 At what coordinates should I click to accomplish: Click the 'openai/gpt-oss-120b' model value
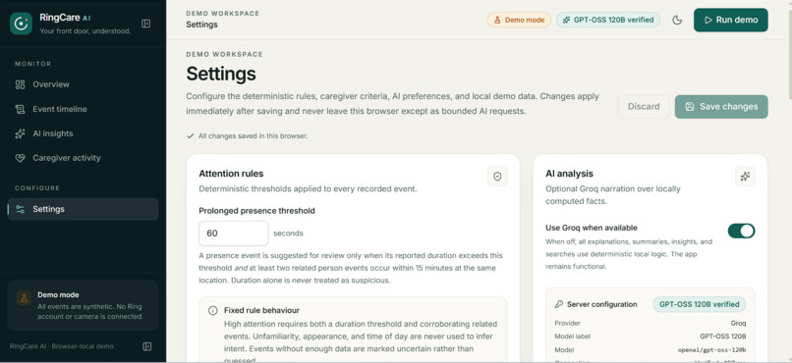pyautogui.click(x=711, y=350)
